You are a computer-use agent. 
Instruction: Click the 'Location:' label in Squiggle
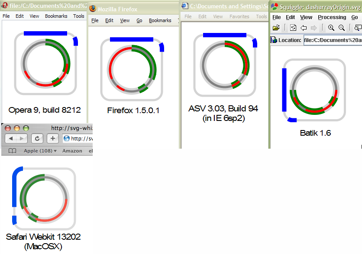tap(290, 40)
